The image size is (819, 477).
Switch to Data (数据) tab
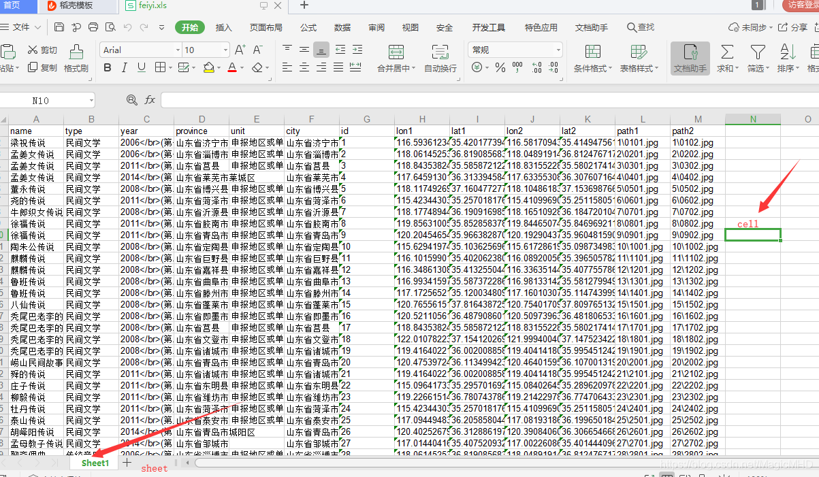pos(342,27)
